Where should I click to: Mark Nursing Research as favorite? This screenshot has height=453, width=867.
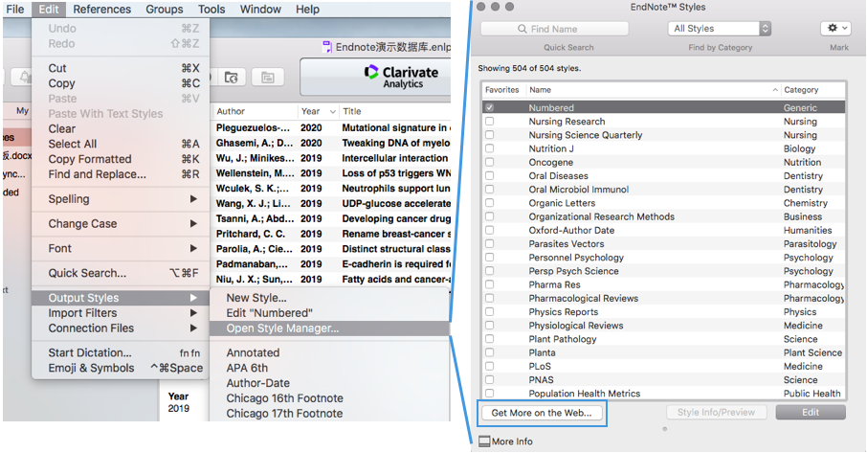tap(490, 122)
